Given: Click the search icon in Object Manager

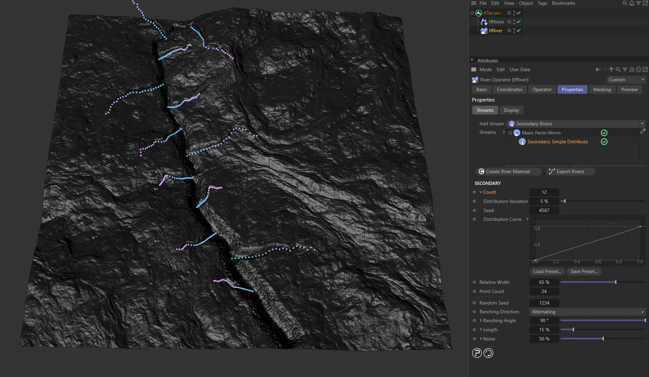Looking at the screenshot, I should point(625,3).
